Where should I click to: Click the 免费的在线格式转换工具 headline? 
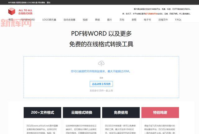pyautogui.click(x=101, y=44)
